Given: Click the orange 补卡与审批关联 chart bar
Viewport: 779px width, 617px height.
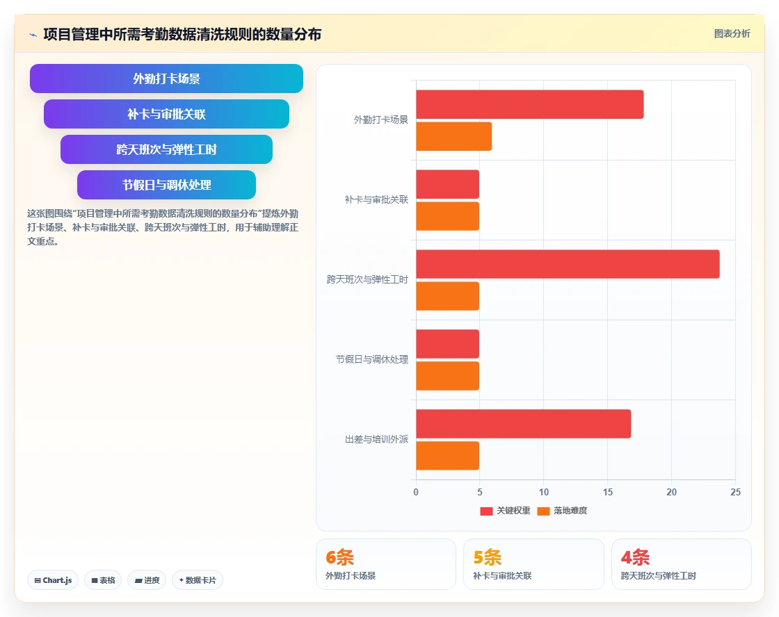Looking at the screenshot, I should (x=448, y=216).
